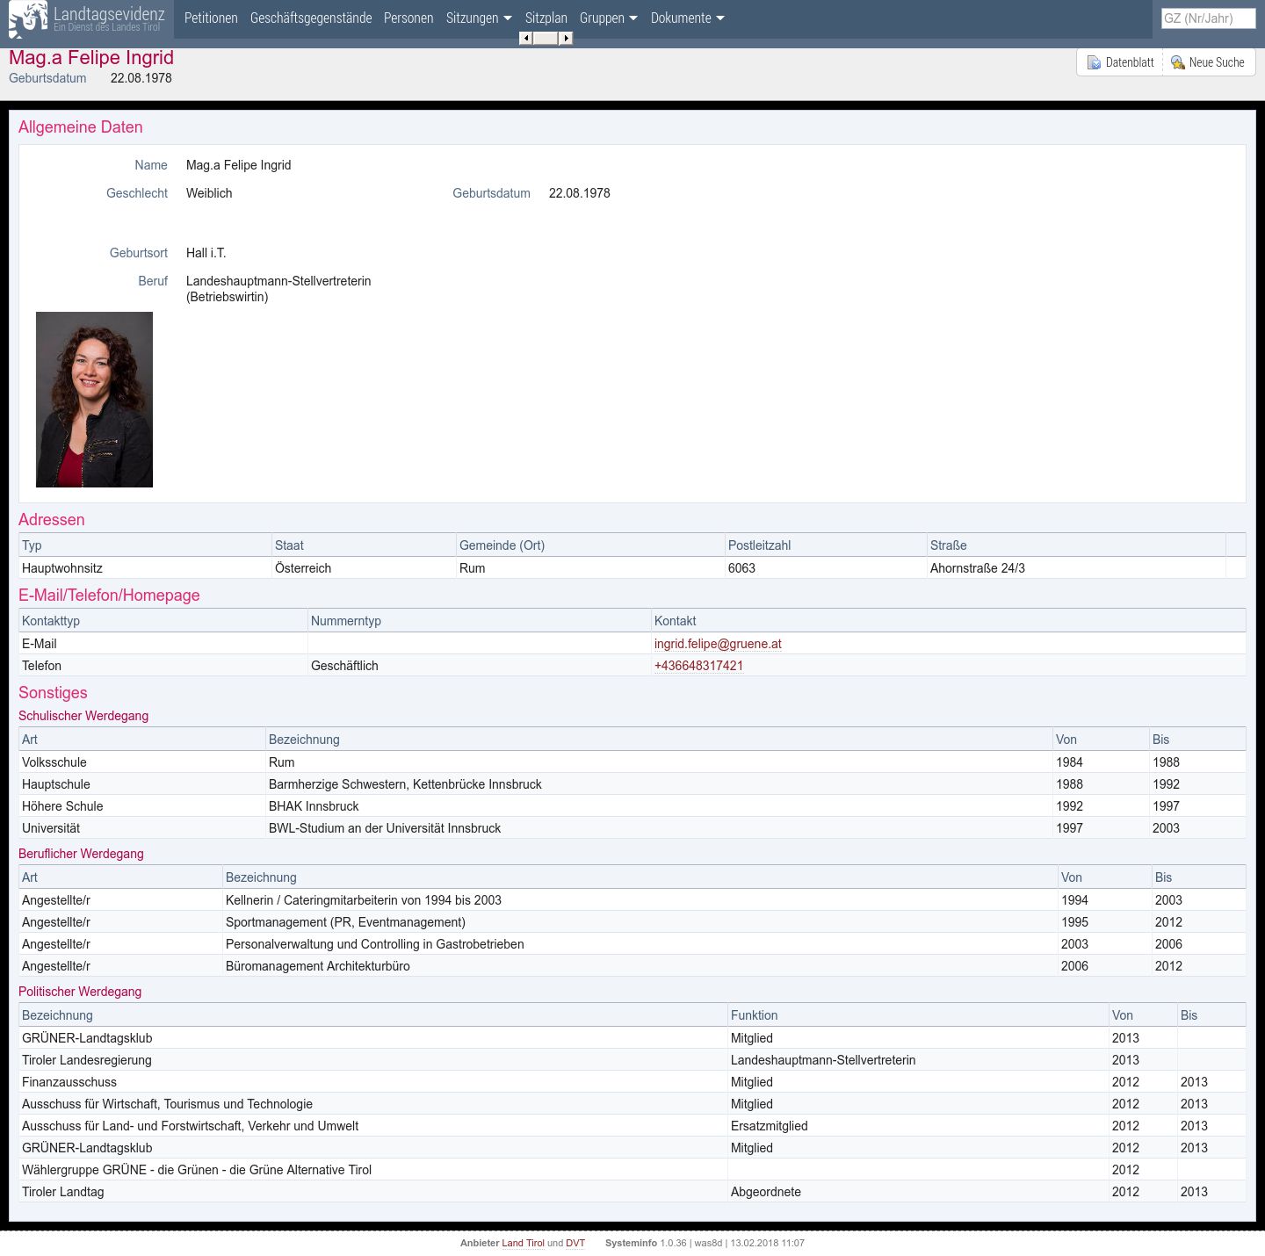Viewport: 1265px width, 1256px height.
Task: Click the Kontakttyp column header
Action: point(163,621)
